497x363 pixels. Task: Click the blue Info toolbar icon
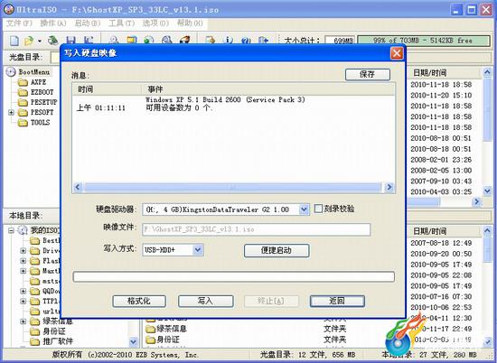point(228,40)
